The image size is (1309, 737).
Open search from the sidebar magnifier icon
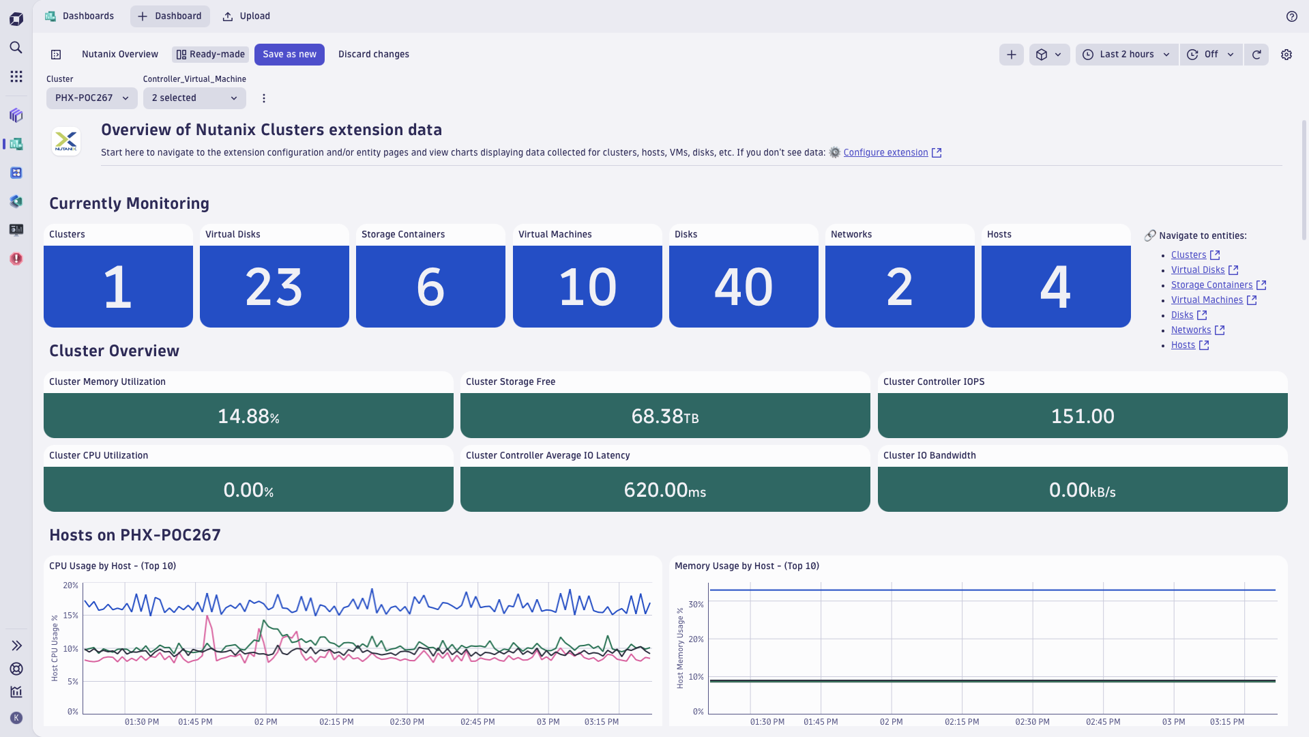coord(16,47)
